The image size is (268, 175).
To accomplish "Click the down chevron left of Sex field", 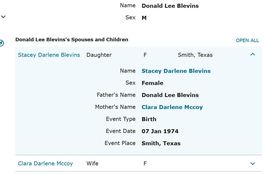I will click(3, 17).
